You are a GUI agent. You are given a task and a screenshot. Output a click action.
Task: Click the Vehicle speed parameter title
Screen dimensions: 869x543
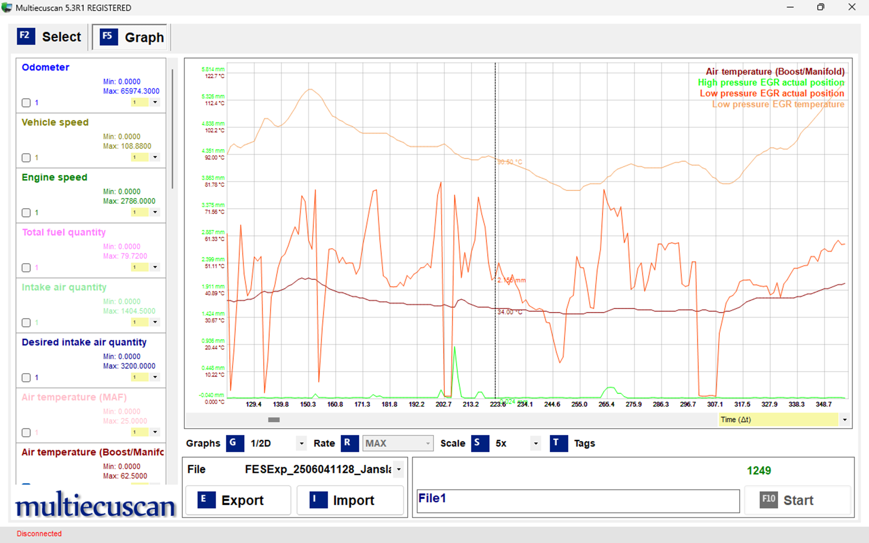click(55, 123)
